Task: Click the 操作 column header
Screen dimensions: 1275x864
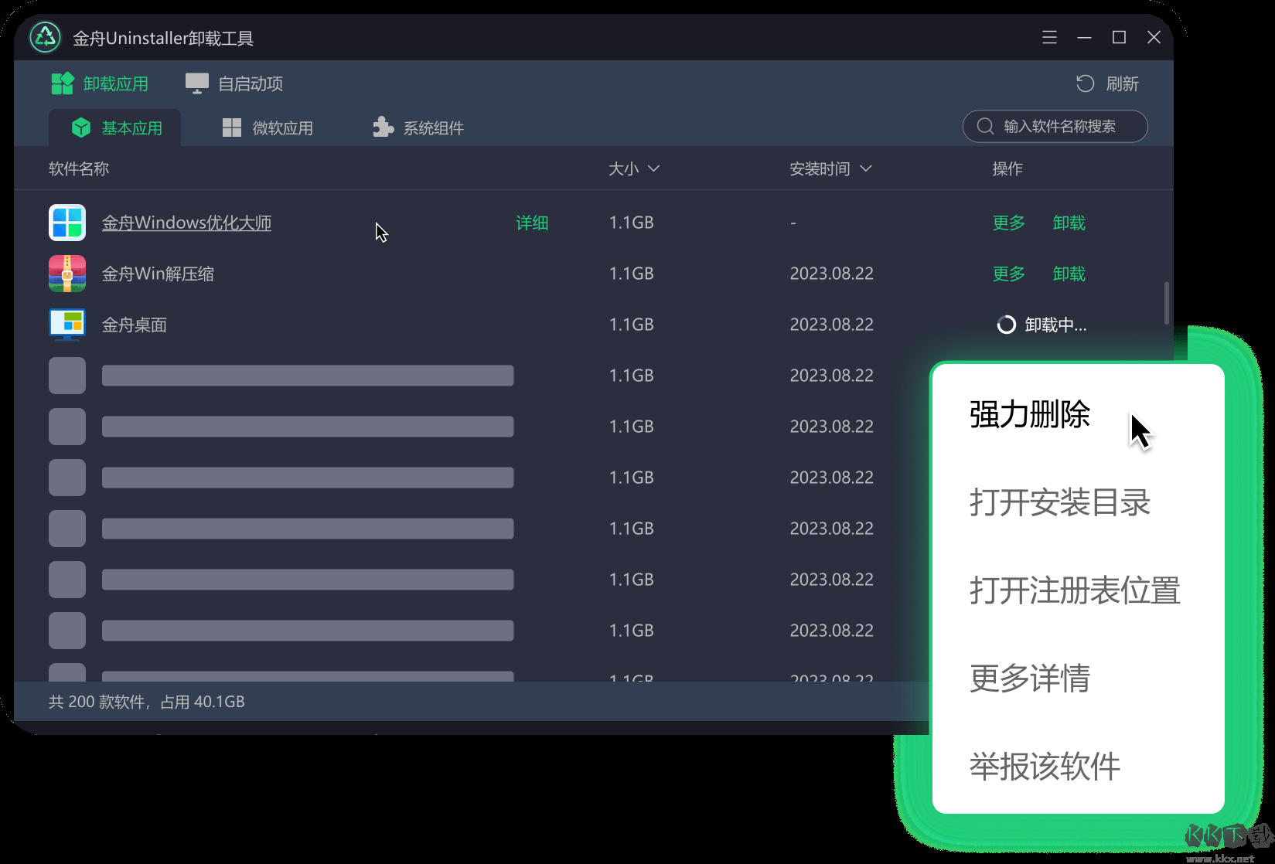Action: (1007, 168)
